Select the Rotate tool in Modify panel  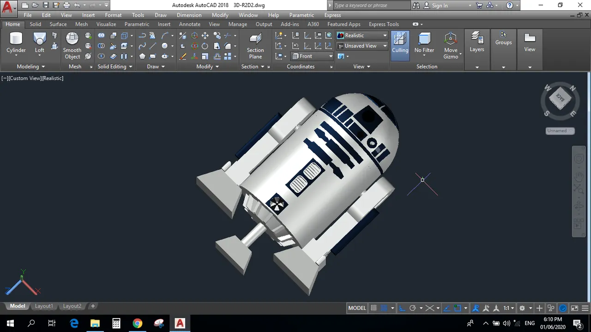point(205,46)
